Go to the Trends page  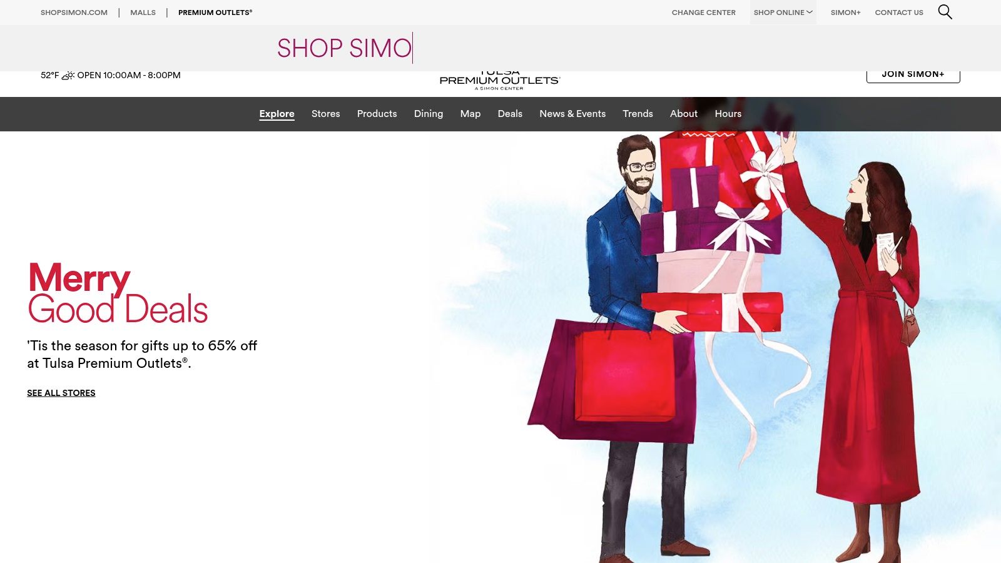[638, 114]
